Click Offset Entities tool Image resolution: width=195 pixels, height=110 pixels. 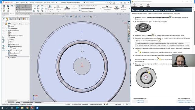tap(67, 8)
